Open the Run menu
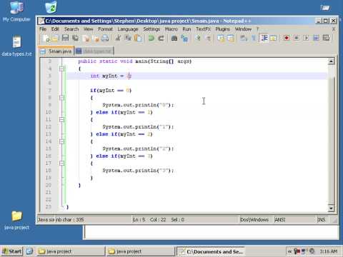 click(x=187, y=29)
